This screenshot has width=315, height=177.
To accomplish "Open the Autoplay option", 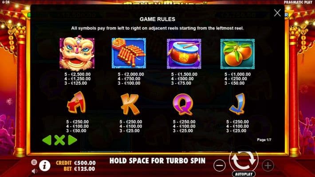I will coord(244,174).
